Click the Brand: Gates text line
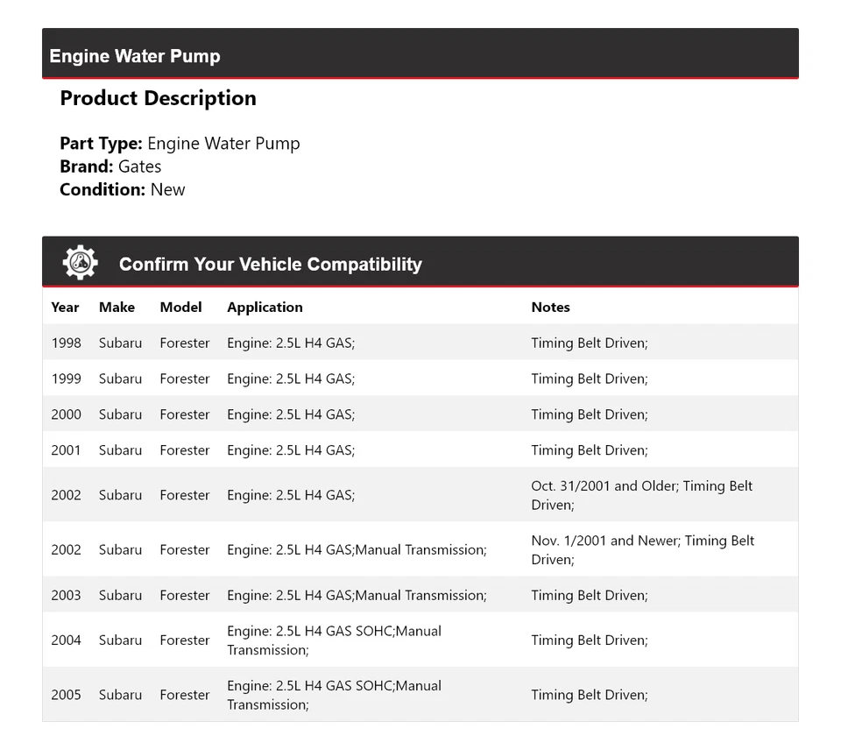 coord(110,166)
